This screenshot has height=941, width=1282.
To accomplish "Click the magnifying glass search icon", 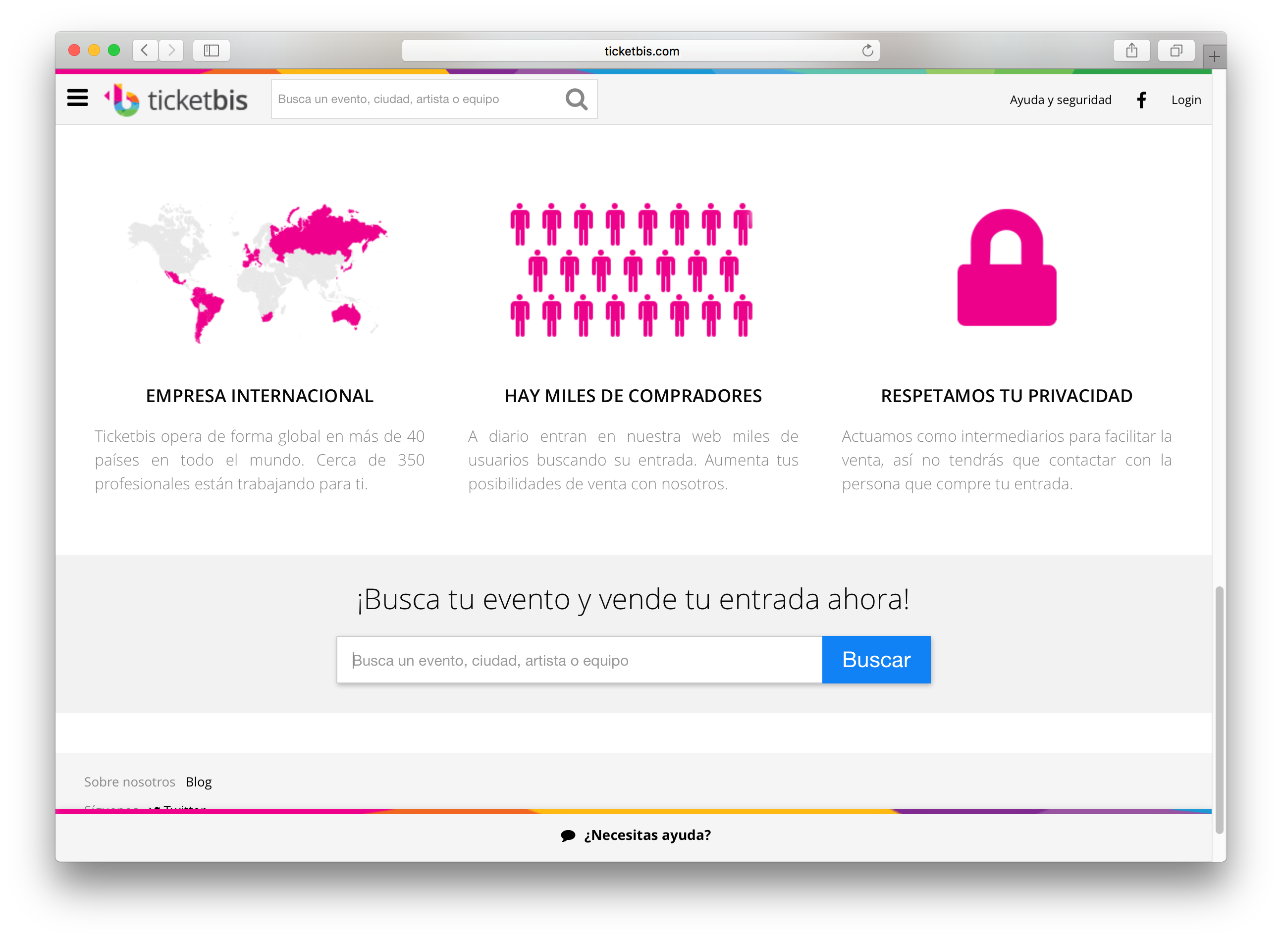I will click(576, 99).
